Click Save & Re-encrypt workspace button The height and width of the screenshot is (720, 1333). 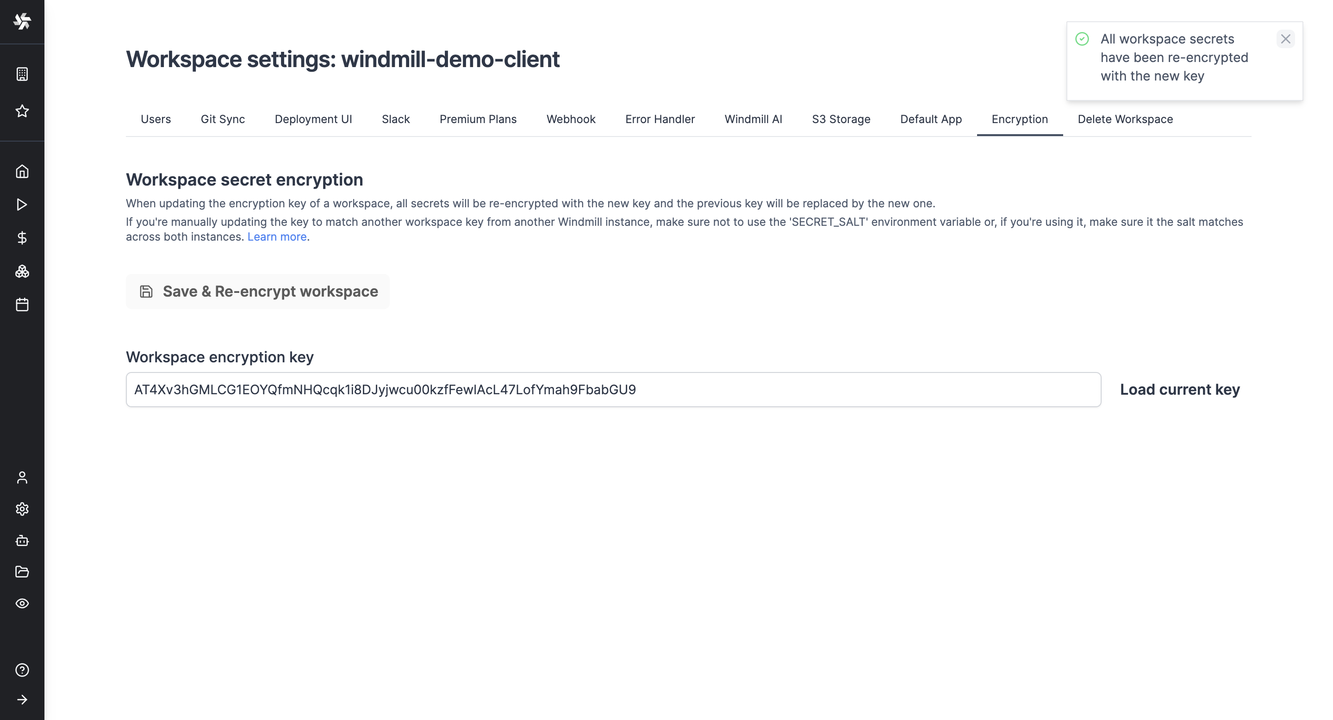point(258,291)
